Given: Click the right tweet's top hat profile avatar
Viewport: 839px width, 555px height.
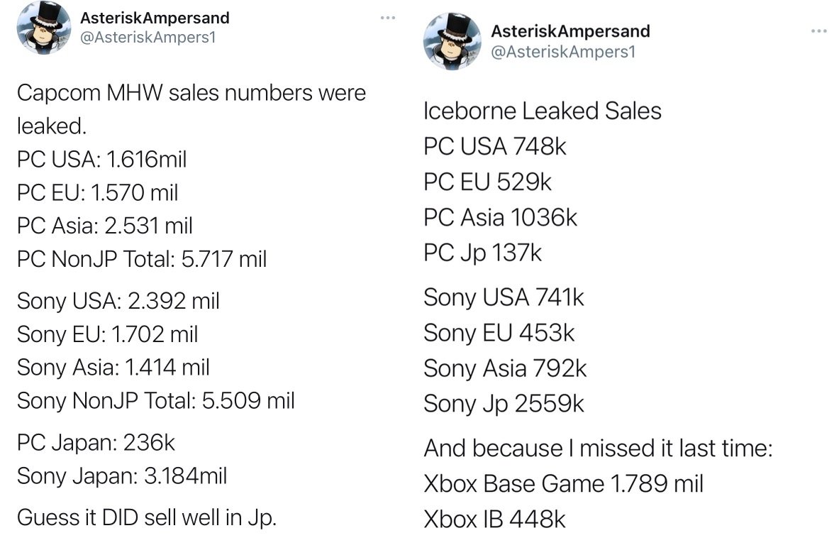Looking at the screenshot, I should (452, 42).
